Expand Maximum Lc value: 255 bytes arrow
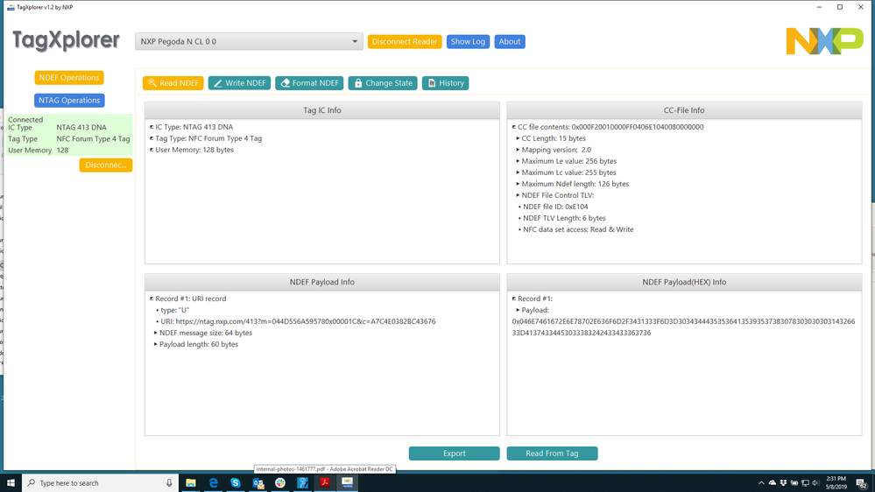Viewport: 875px width, 492px height. 518,172
